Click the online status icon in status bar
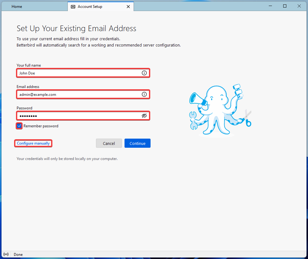The height and width of the screenshot is (259, 308). point(6,254)
